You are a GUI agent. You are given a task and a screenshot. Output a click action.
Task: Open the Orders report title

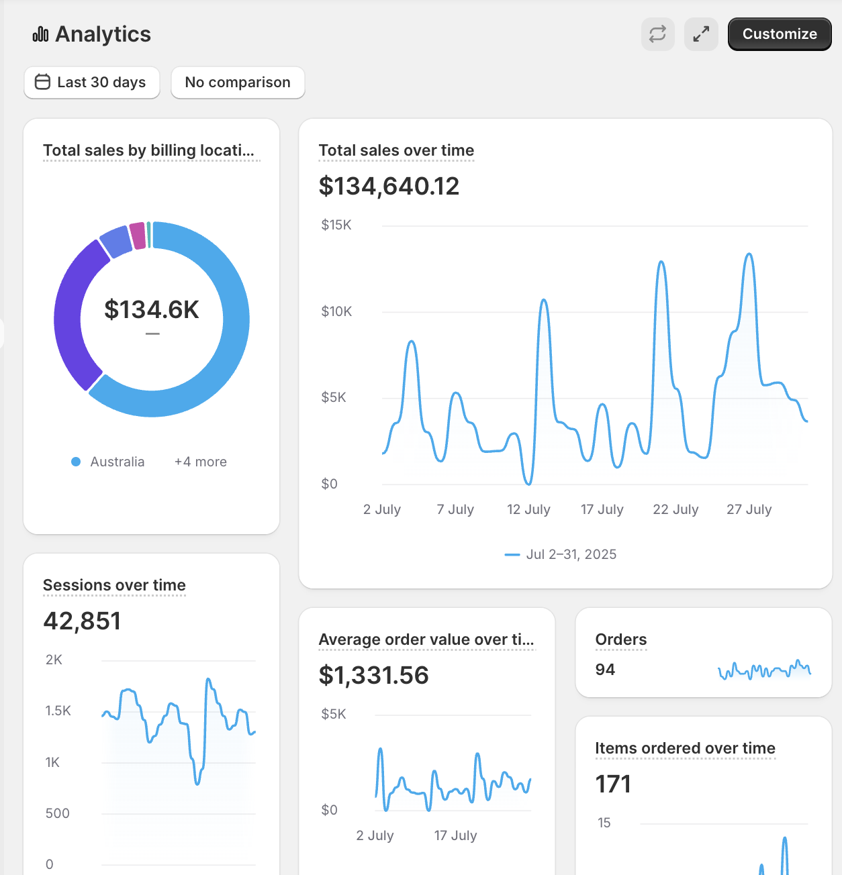(x=621, y=639)
